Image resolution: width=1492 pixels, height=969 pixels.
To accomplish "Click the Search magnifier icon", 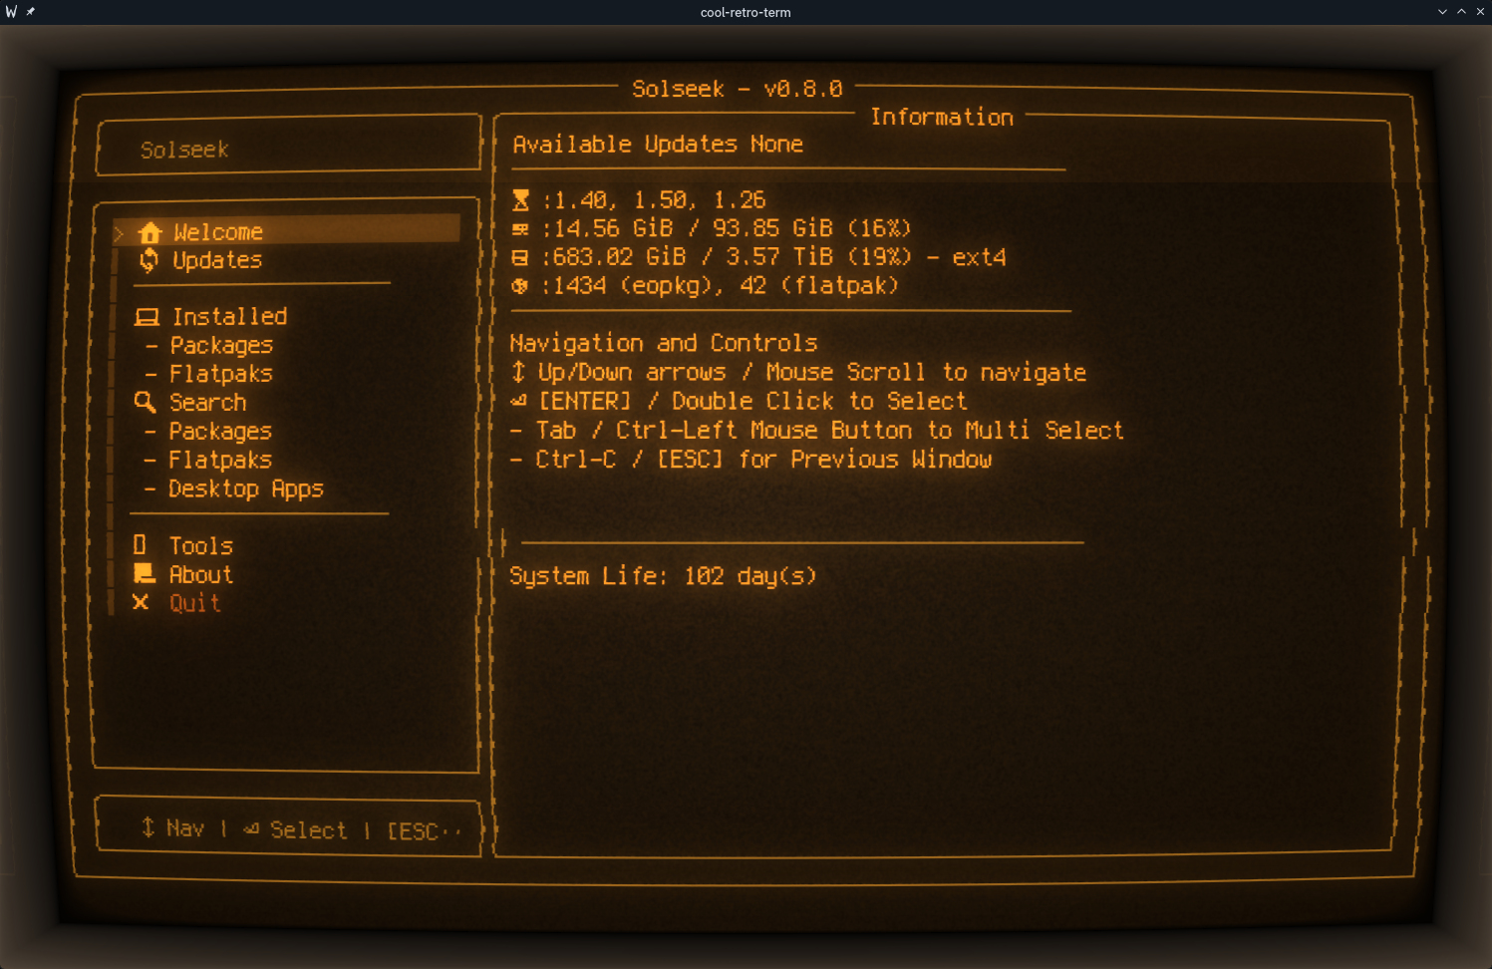I will point(145,402).
